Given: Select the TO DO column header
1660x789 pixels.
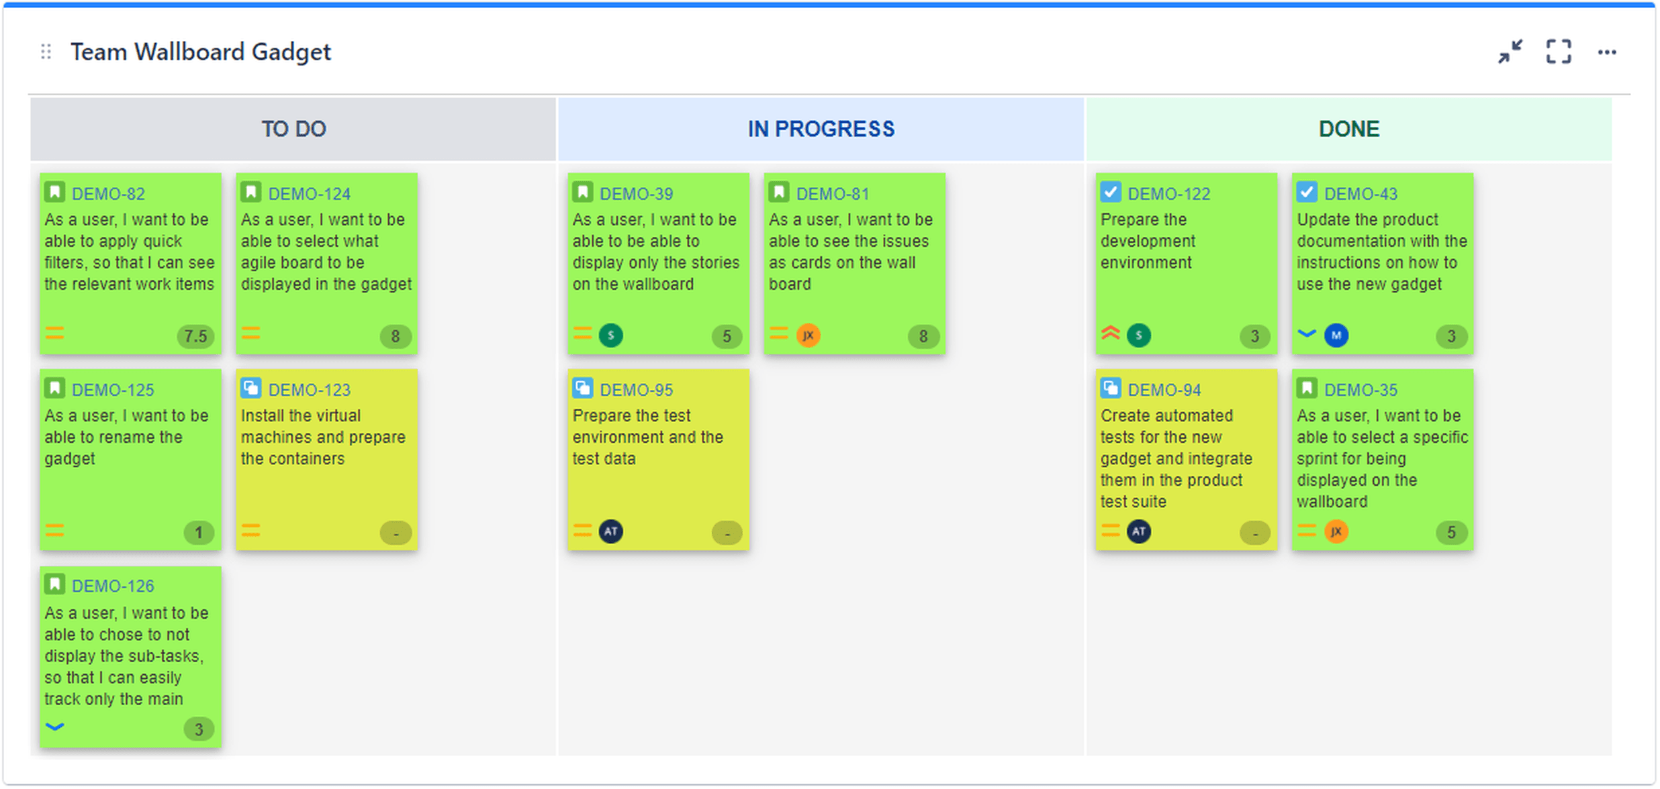Looking at the screenshot, I should [293, 129].
